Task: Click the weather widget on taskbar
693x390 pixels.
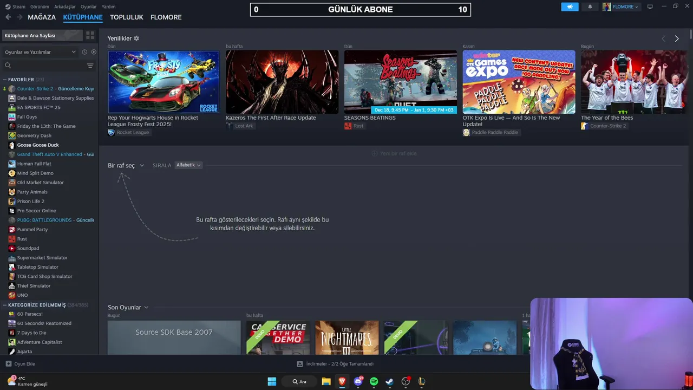Action: (28, 381)
